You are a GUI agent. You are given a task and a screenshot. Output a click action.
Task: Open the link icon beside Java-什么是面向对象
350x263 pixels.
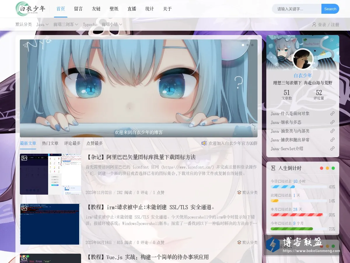tap(332, 113)
